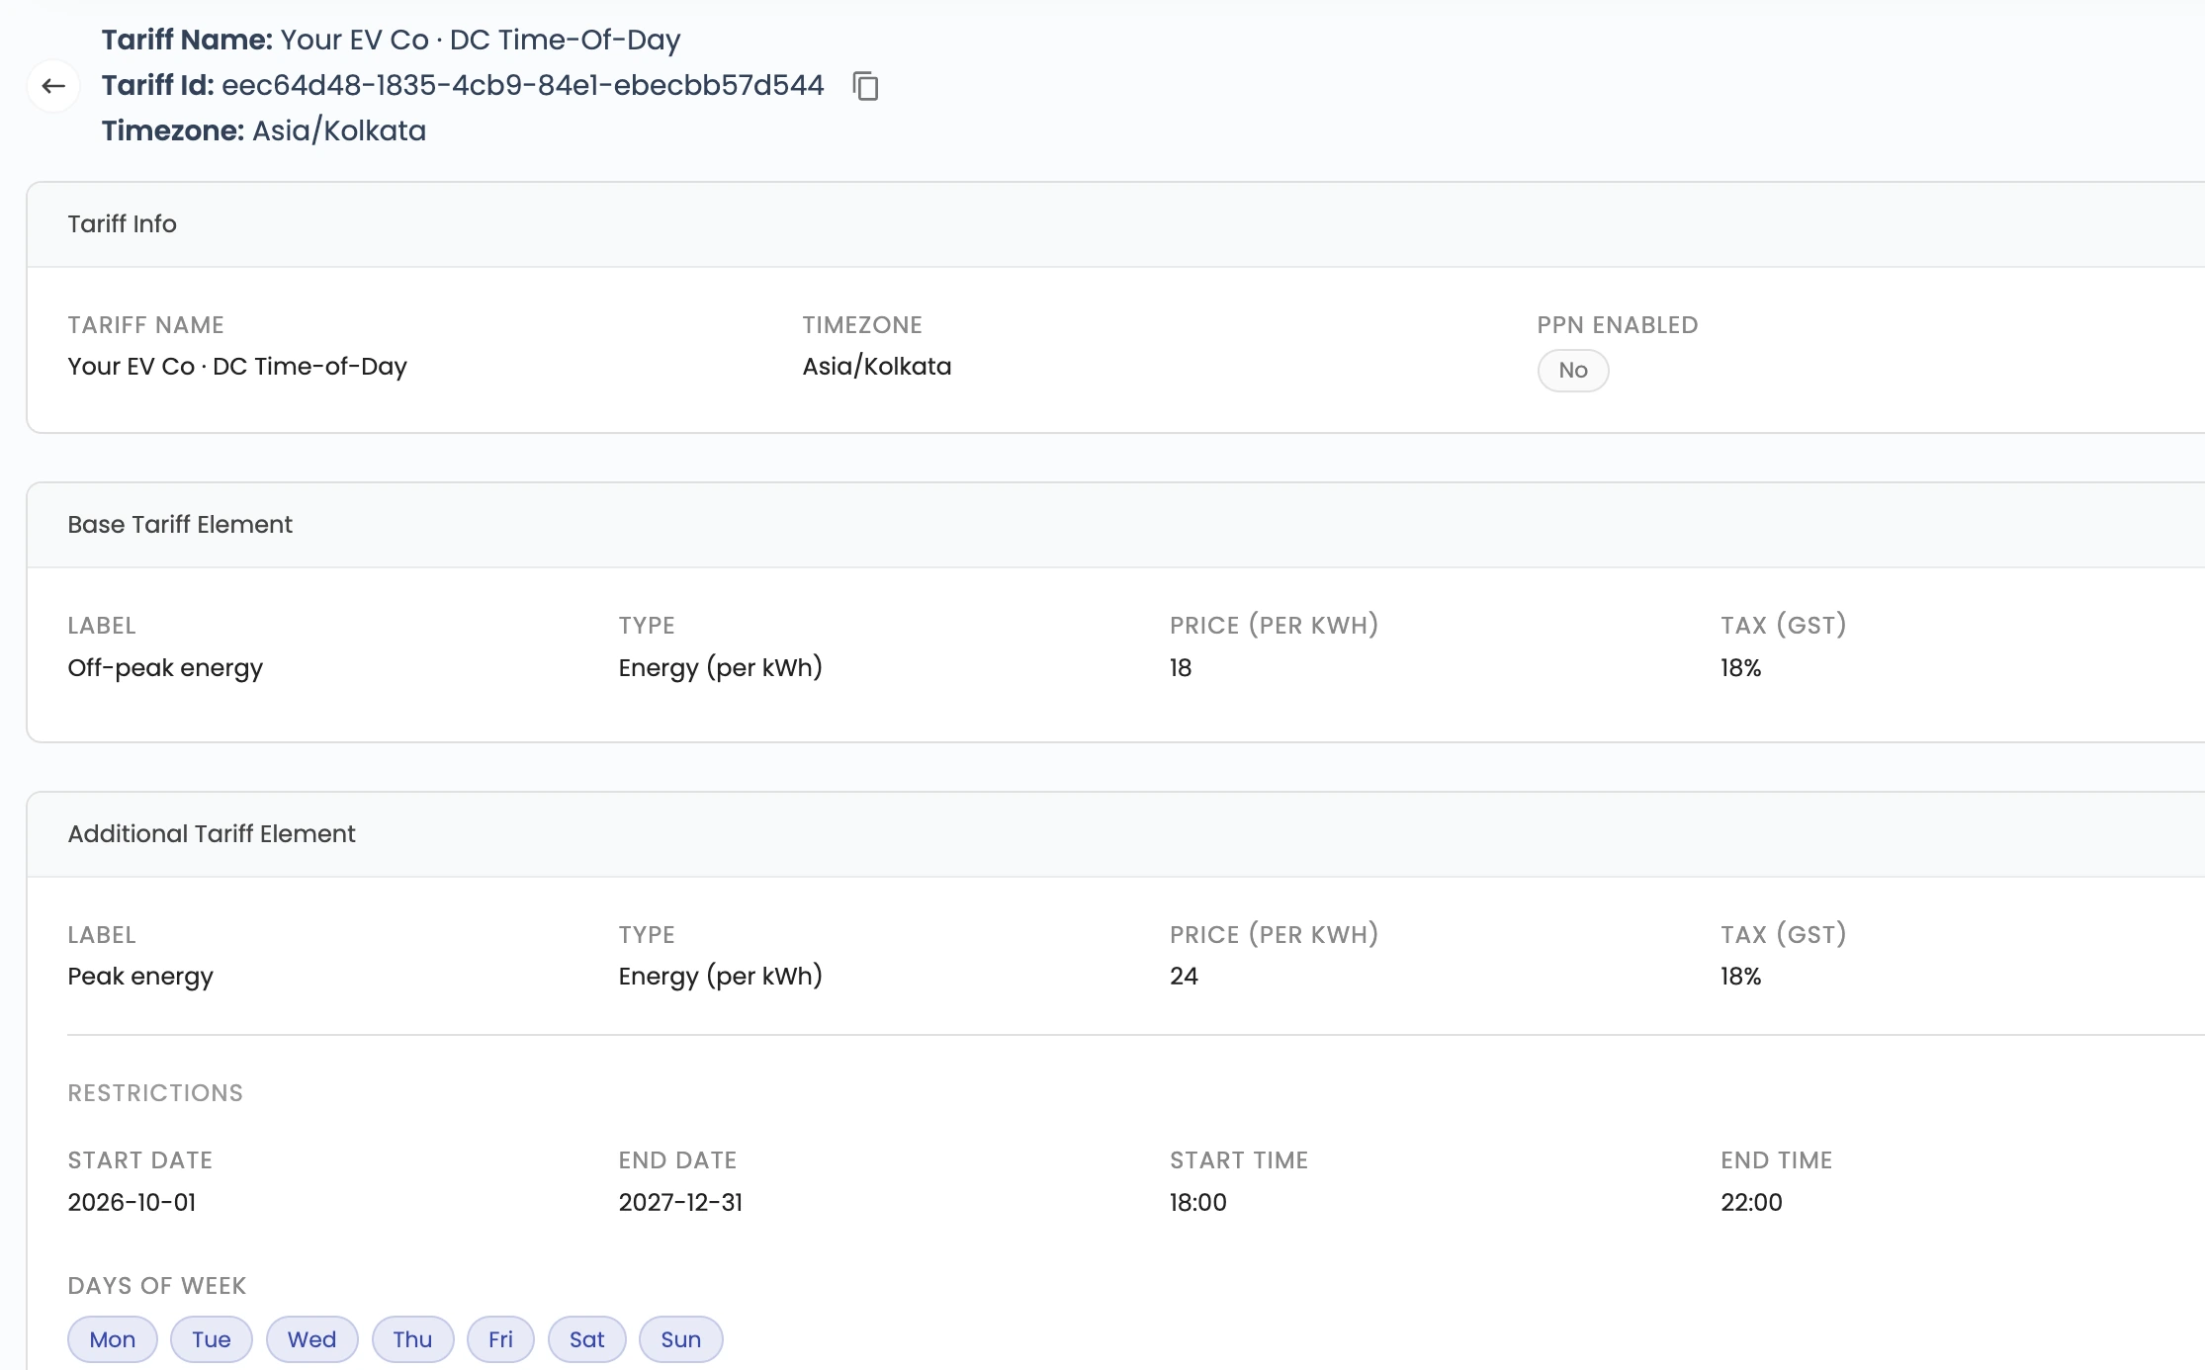Screen dimensions: 2205x1370
Task: Click the DAYS OF WEEK label
Action: pos(157,1286)
